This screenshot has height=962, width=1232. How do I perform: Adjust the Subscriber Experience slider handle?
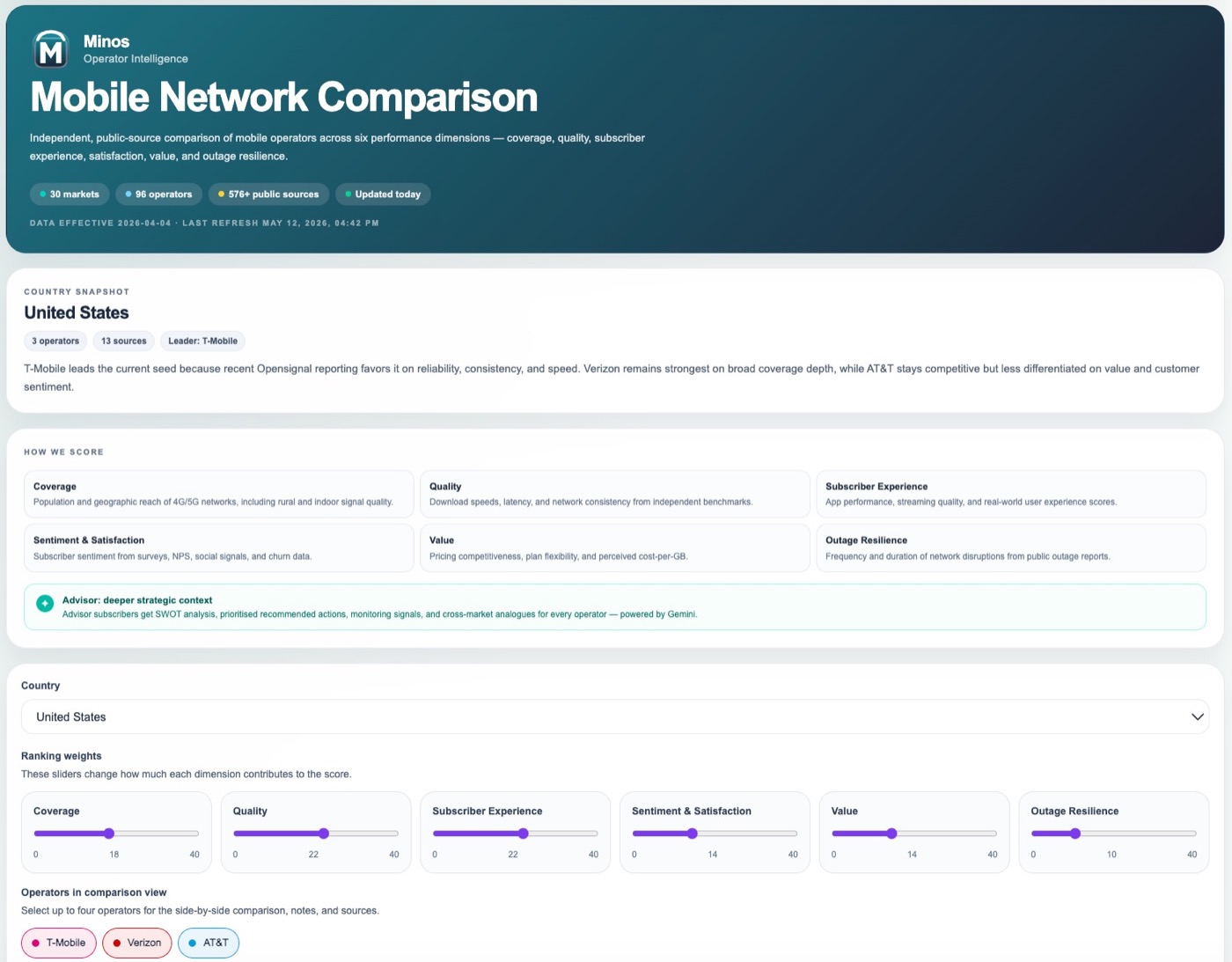[x=524, y=833]
